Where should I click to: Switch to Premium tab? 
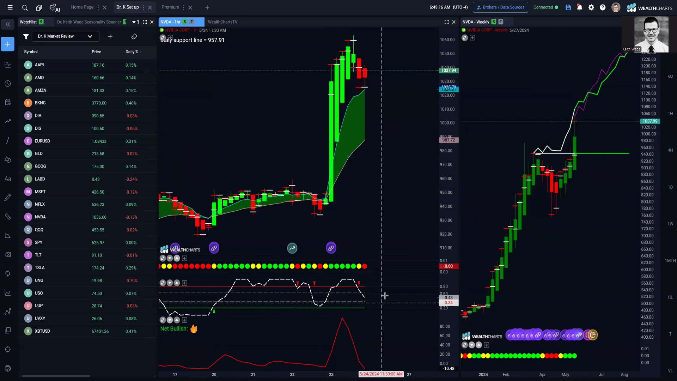pyautogui.click(x=170, y=7)
